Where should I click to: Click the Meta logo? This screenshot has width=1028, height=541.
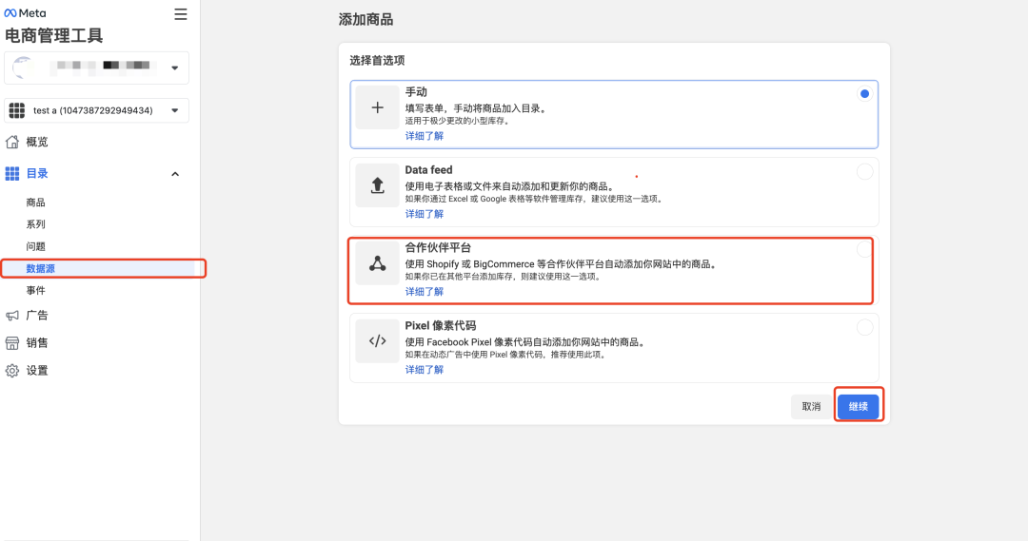pos(25,13)
